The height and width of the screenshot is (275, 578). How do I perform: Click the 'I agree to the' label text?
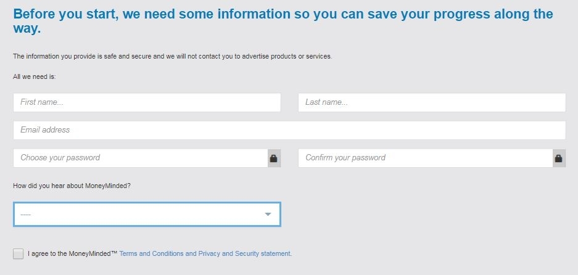pyautogui.click(x=47, y=253)
